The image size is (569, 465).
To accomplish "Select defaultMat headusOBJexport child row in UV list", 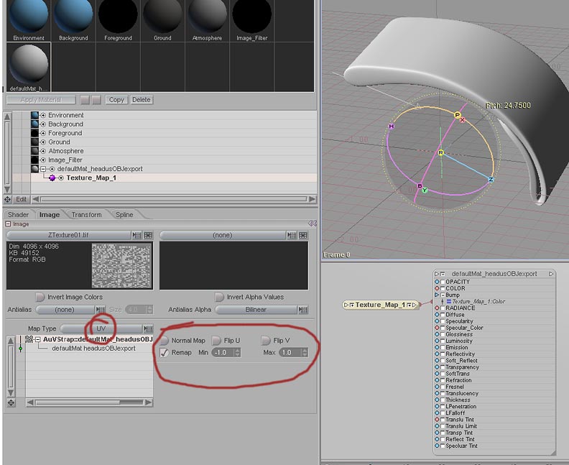I will click(x=93, y=349).
